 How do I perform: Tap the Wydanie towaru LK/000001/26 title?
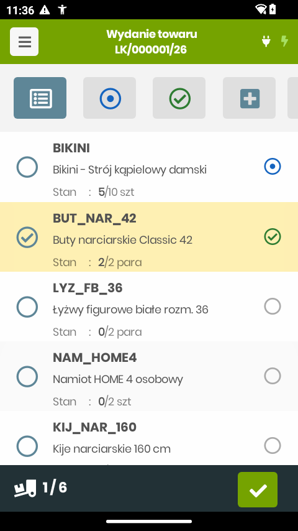pyautogui.click(x=151, y=42)
